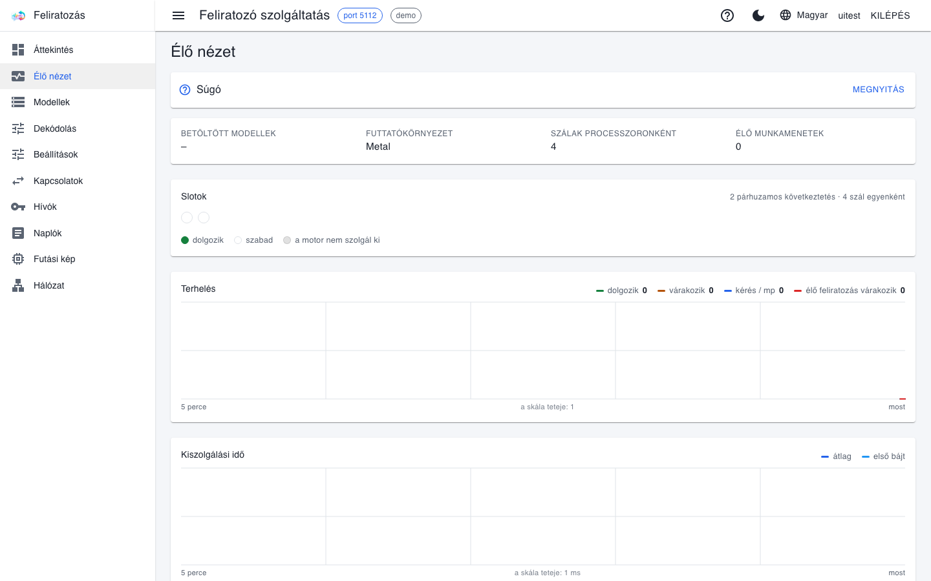Viewport: 931px width, 581px height.
Task: Click the Élő nézet monitor icon
Action: 18,76
